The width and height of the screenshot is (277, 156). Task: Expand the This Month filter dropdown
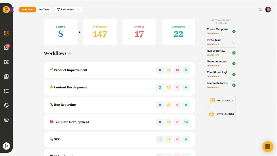click(68, 10)
